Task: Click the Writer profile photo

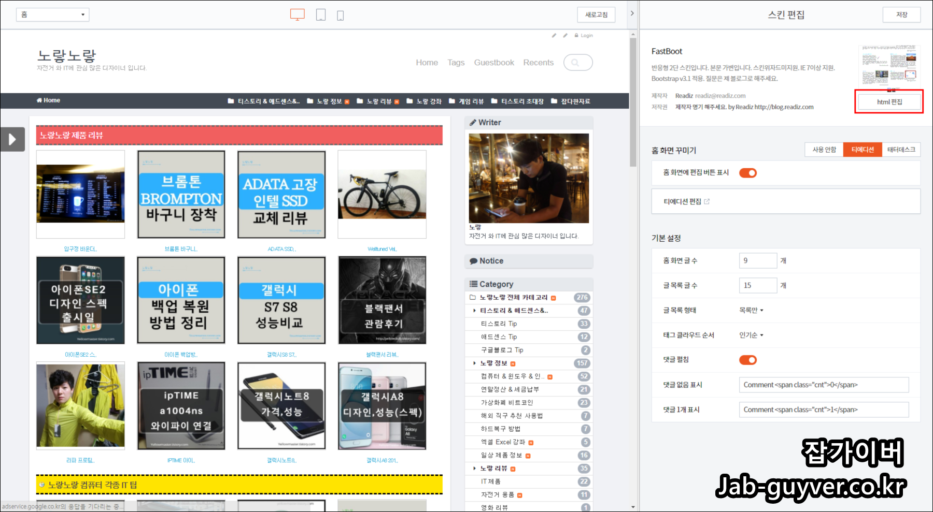Action: click(529, 178)
